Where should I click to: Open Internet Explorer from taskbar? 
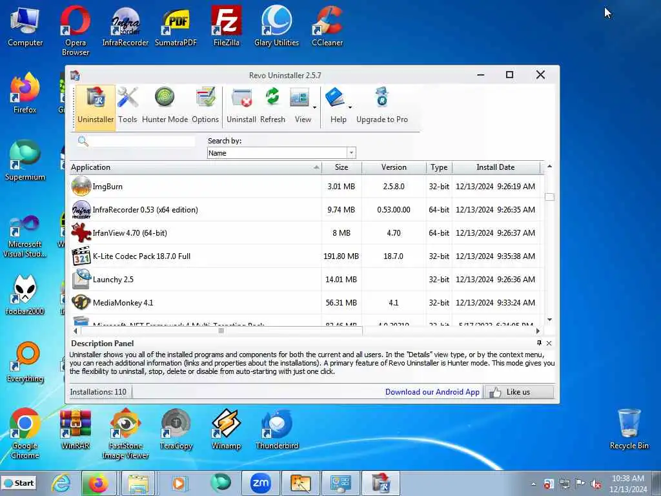coord(61,483)
